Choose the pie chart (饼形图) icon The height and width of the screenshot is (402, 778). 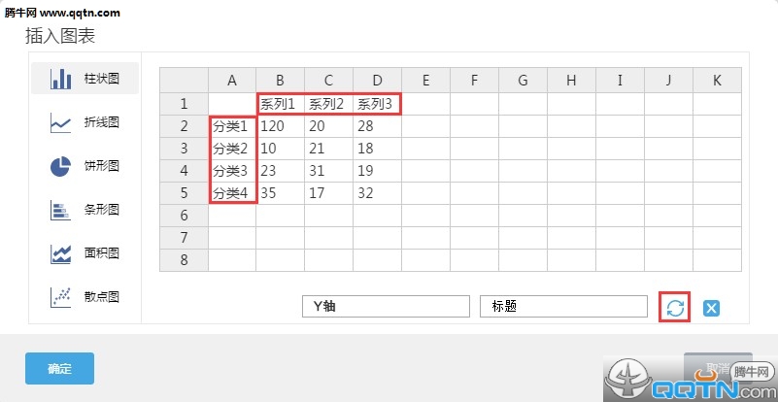tap(61, 166)
